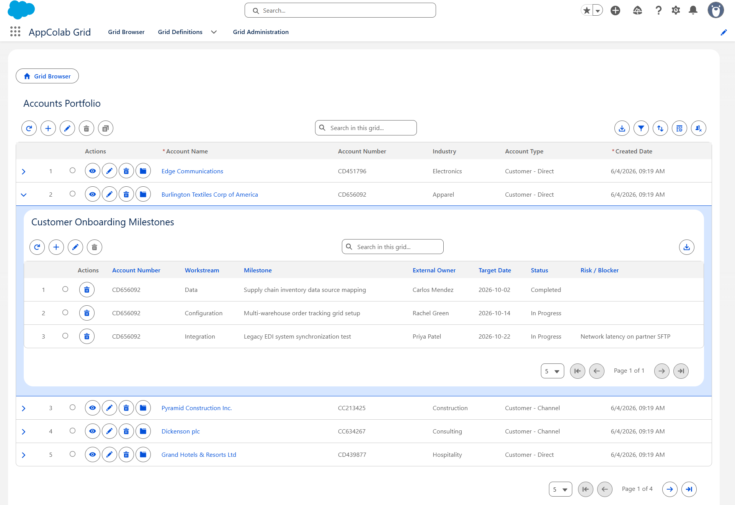
Task: Click the reset user preferences icon
Action: [699, 129]
